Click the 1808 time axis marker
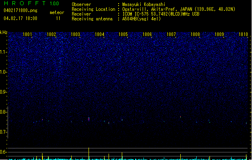252x160 pixels. (195, 34)
